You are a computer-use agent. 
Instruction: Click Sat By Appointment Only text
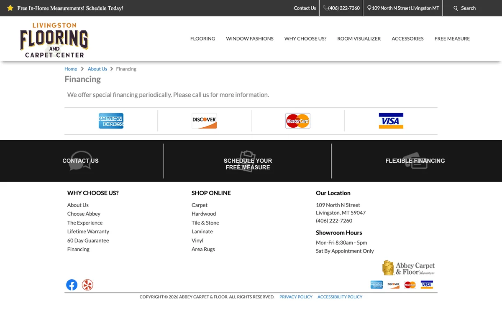345,251
